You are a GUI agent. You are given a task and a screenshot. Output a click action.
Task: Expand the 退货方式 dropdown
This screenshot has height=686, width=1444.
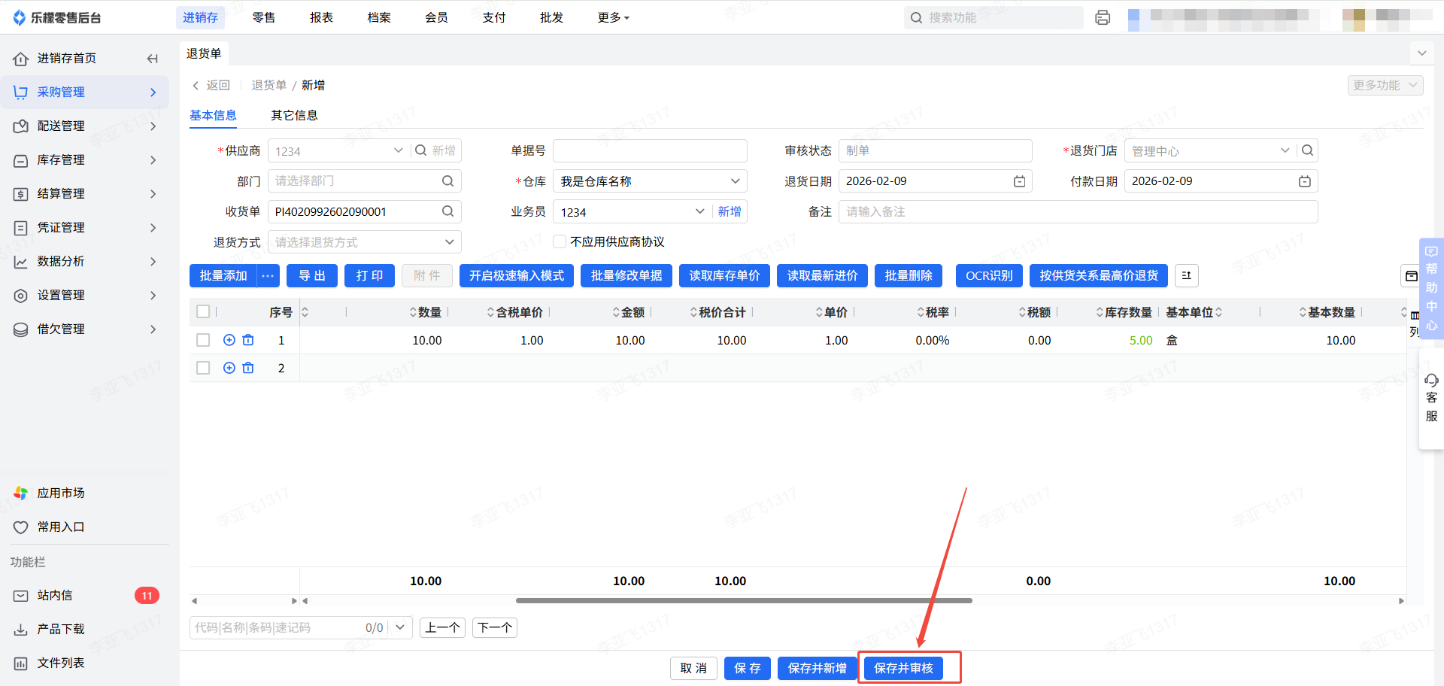pos(364,242)
